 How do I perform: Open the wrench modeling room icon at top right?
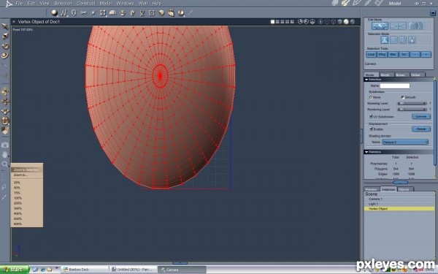pyautogui.click(x=346, y=3)
